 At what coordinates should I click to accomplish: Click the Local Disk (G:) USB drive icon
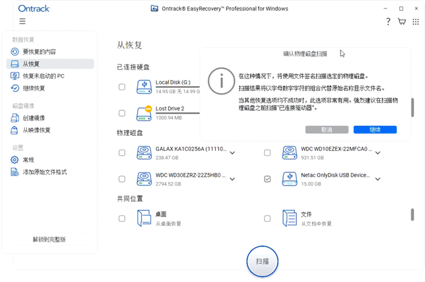[144, 87]
